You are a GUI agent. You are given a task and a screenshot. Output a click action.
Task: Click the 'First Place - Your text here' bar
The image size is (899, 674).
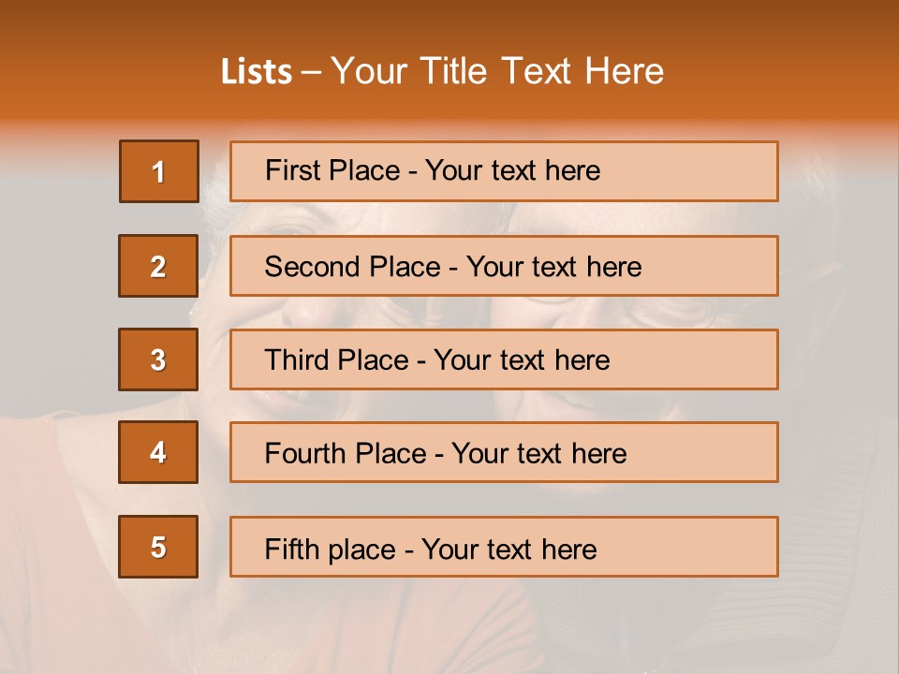pyautogui.click(x=504, y=171)
